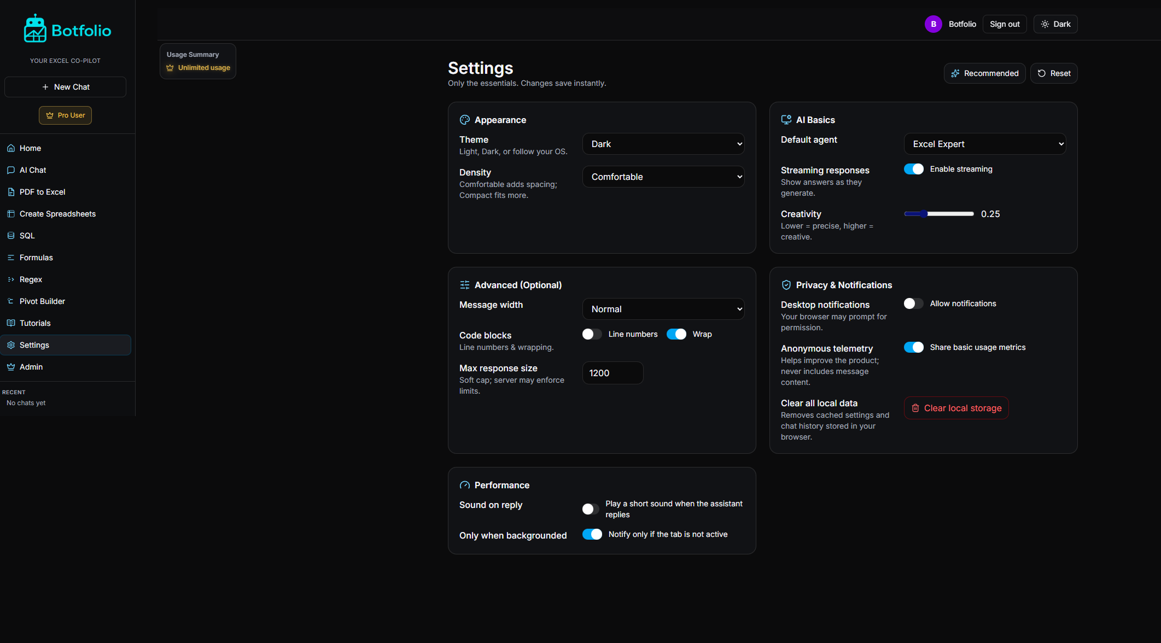The height and width of the screenshot is (643, 1161).
Task: Click the Creativity slider track
Action: 938,214
